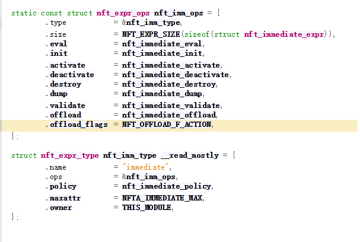Click the .eval field name
The image size is (360, 242).
click(58, 44)
